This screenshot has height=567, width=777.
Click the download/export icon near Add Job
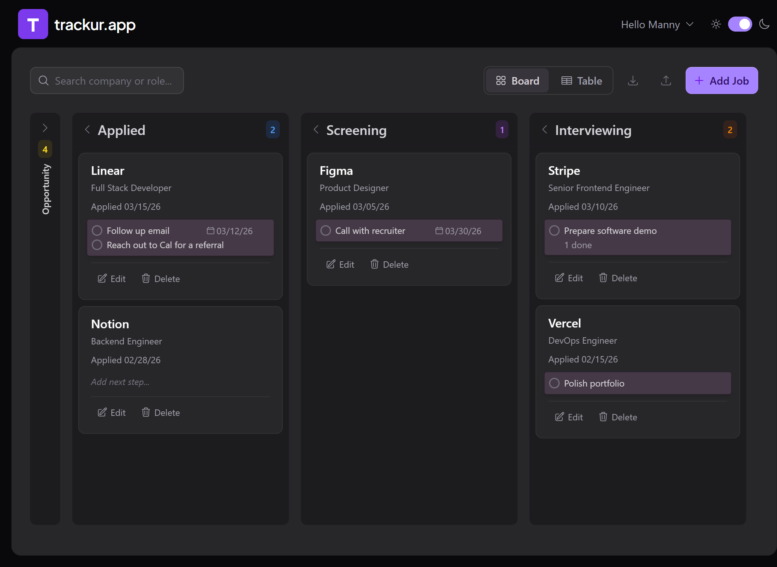click(x=633, y=80)
